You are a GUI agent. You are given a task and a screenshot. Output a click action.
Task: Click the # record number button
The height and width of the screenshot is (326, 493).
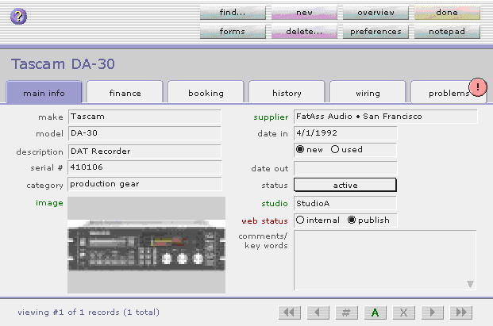(x=346, y=313)
